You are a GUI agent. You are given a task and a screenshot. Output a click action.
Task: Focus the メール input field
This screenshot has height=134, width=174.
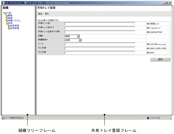pyautogui.click(x=100, y=44)
